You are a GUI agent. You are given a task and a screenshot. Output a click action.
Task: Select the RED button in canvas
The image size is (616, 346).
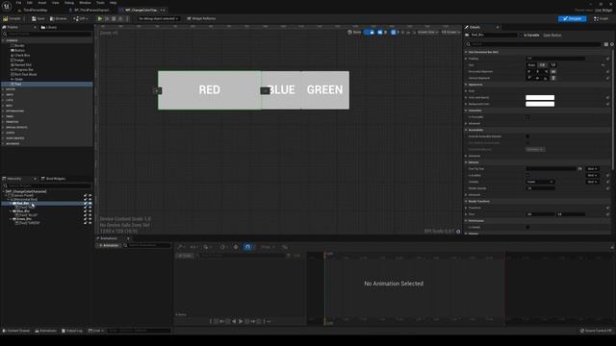tap(210, 90)
